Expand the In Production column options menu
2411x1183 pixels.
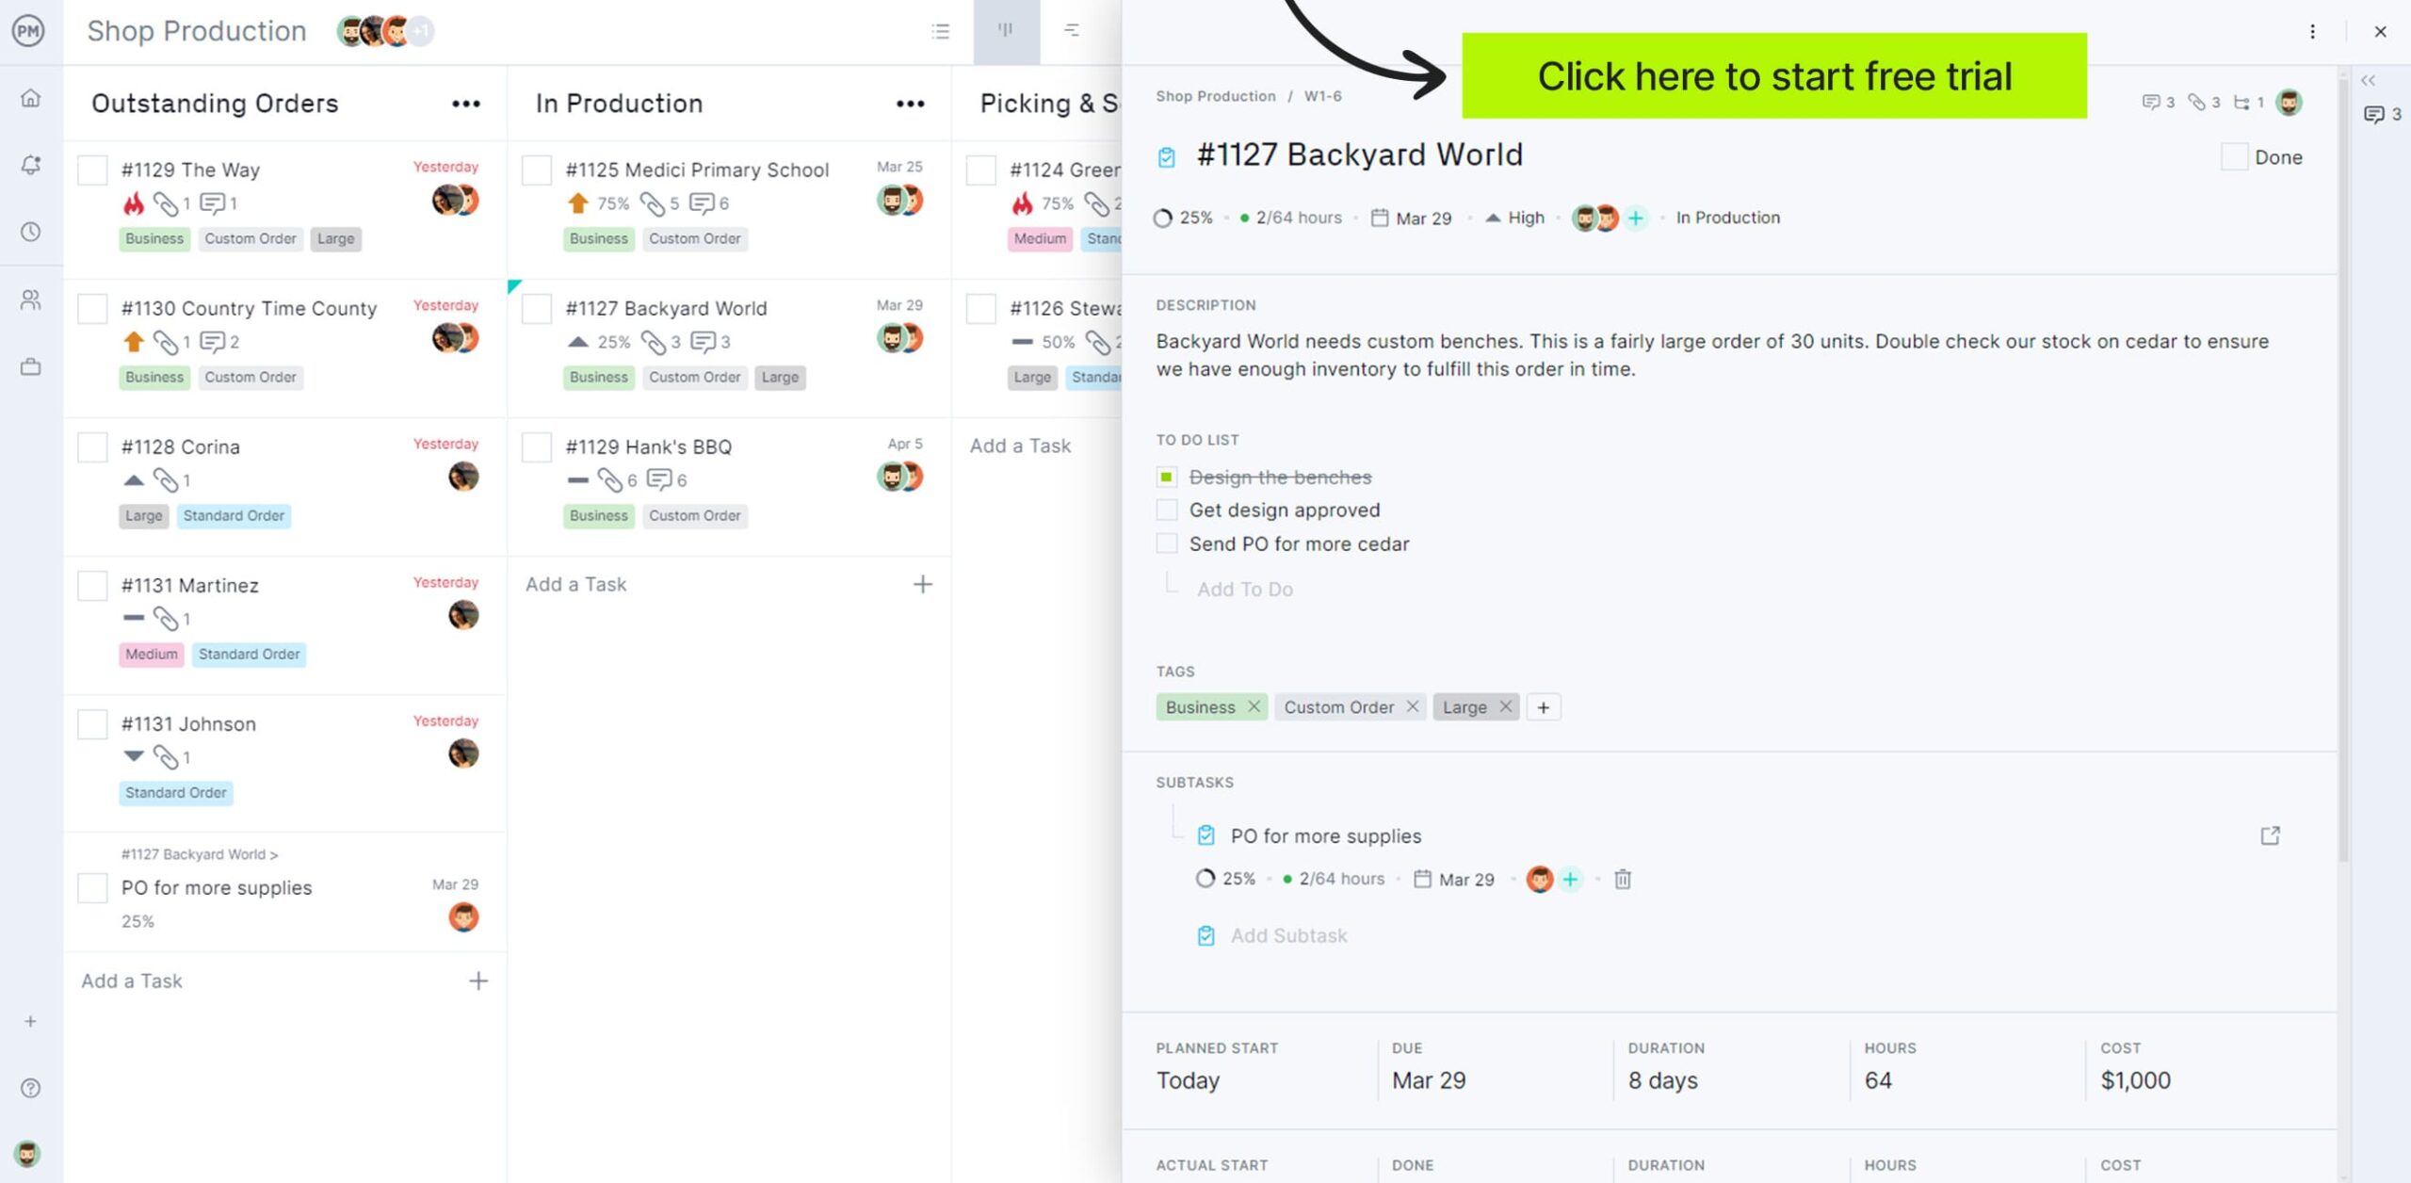click(907, 103)
